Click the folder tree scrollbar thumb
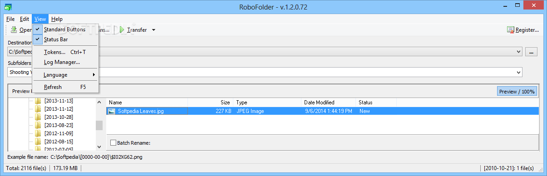The image size is (547, 176). pos(99,126)
